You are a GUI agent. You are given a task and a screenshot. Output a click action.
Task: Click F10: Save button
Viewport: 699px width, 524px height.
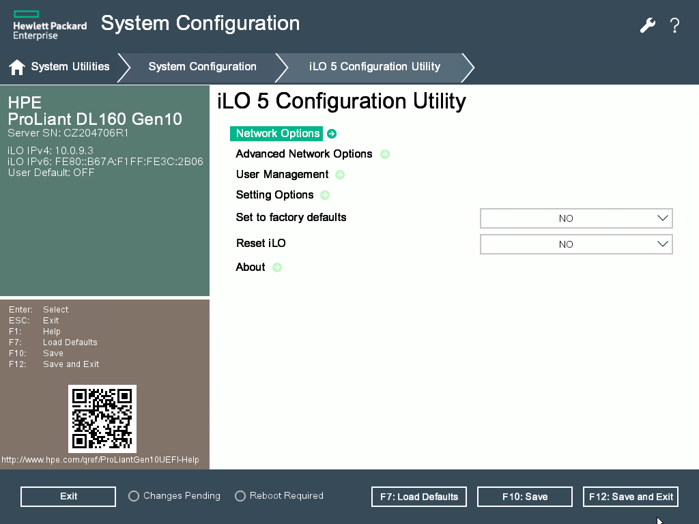(525, 497)
